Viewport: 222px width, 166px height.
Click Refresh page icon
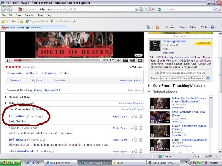coord(147,9)
